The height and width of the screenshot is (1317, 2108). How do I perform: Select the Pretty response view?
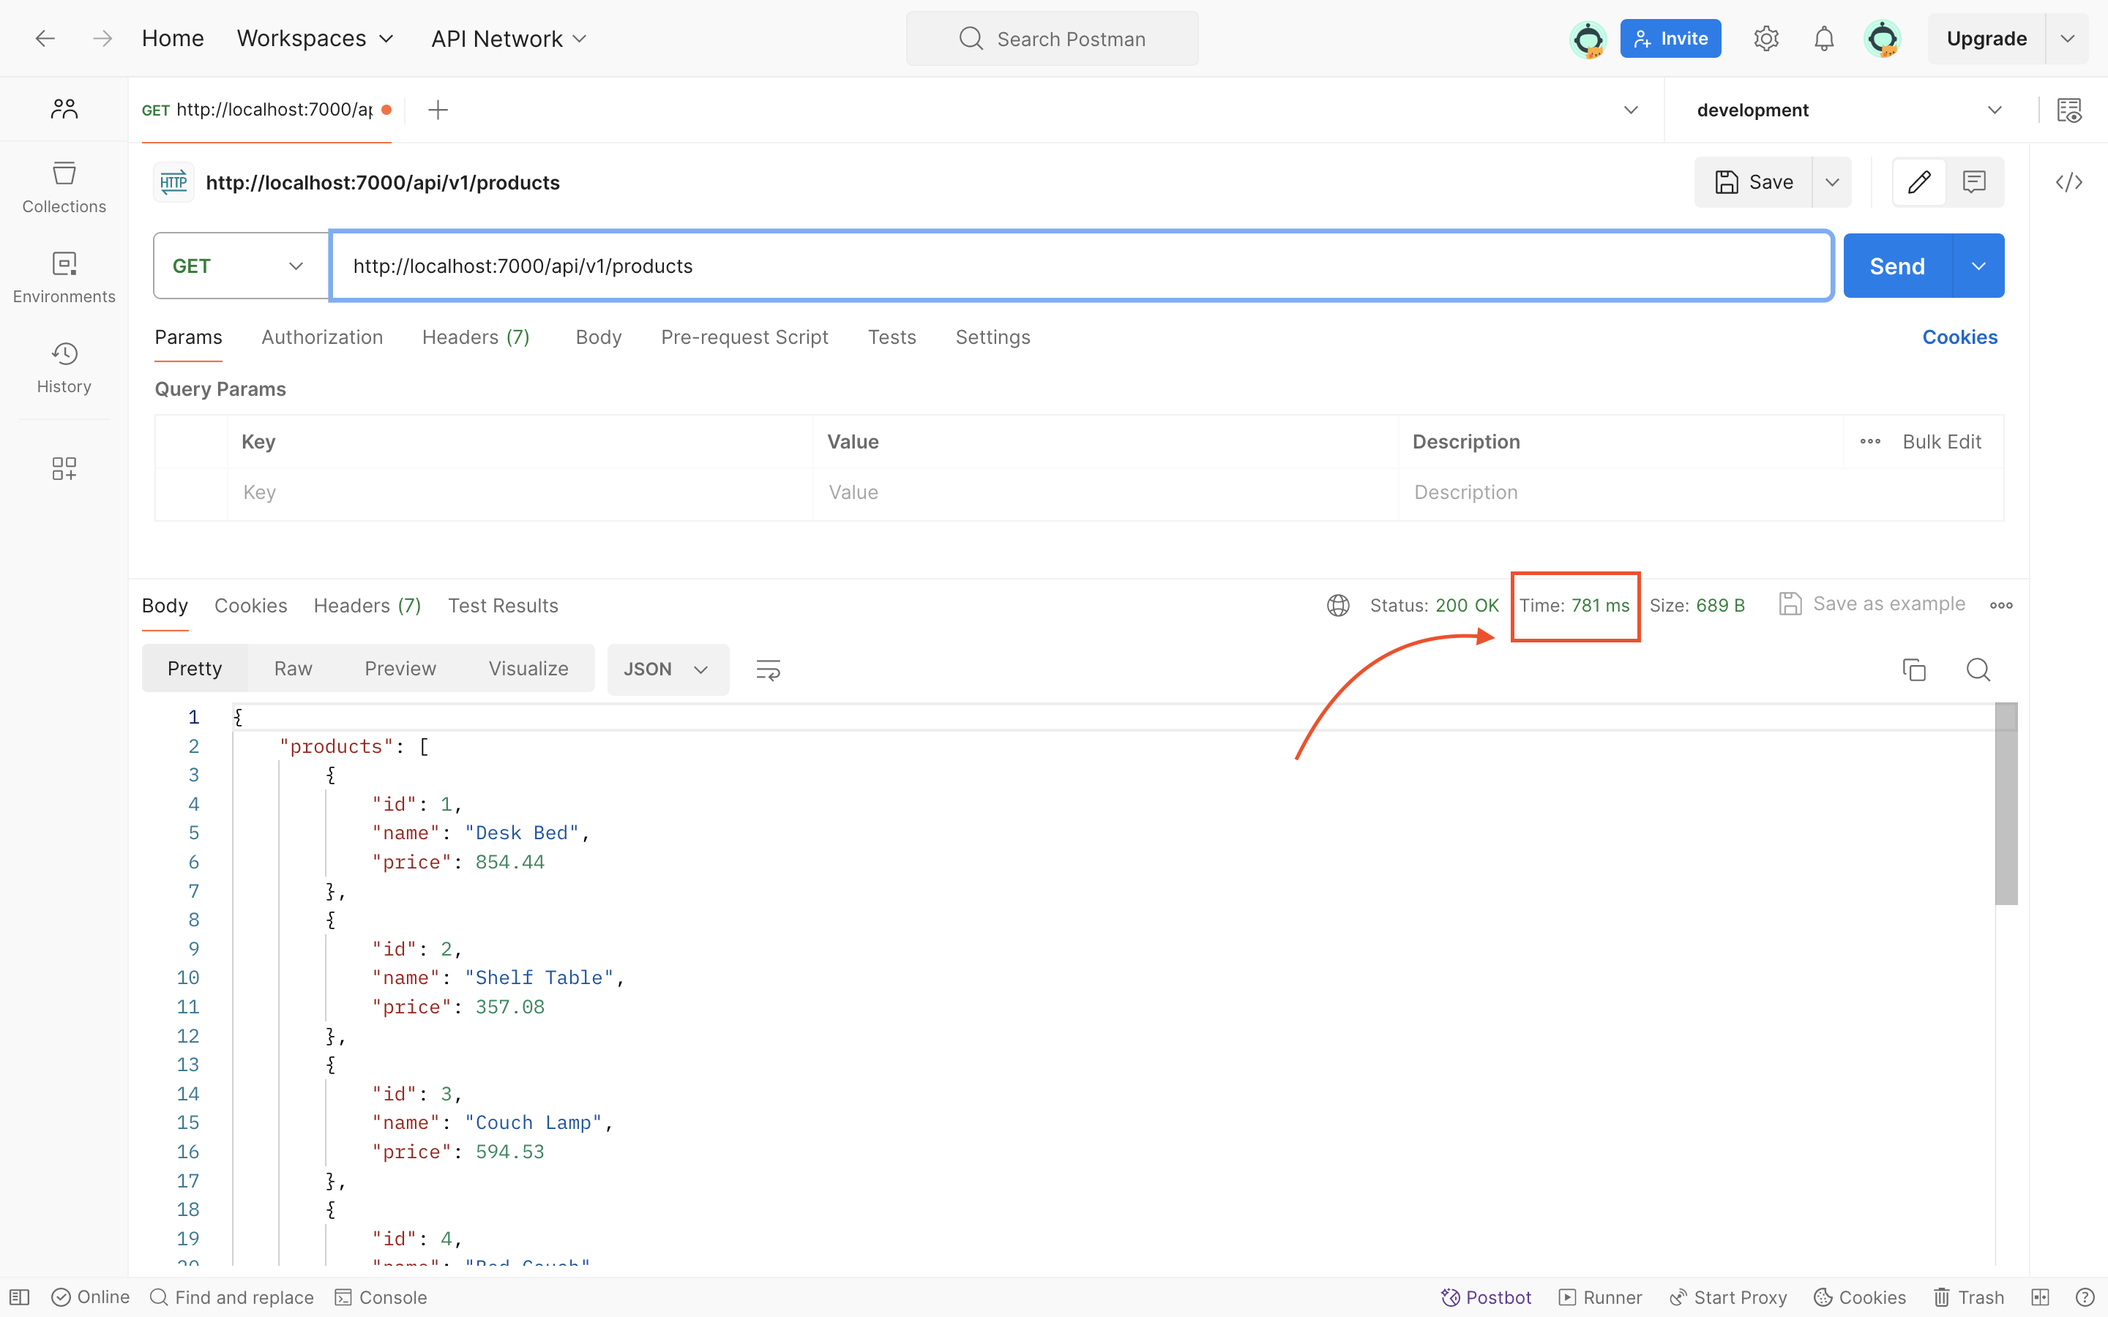point(194,668)
